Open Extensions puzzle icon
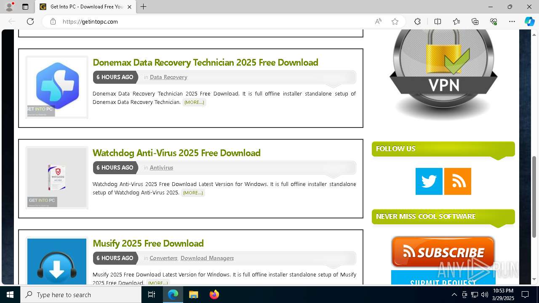This screenshot has height=303, width=539. tap(417, 21)
